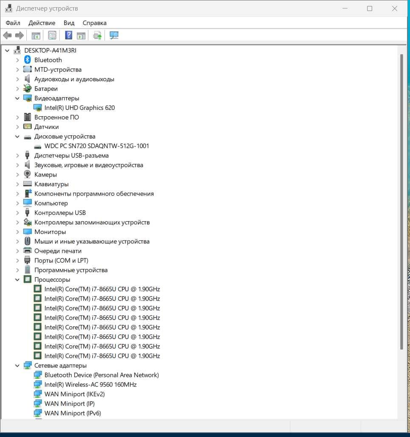Click the Камеры webcam icon

coord(27,174)
